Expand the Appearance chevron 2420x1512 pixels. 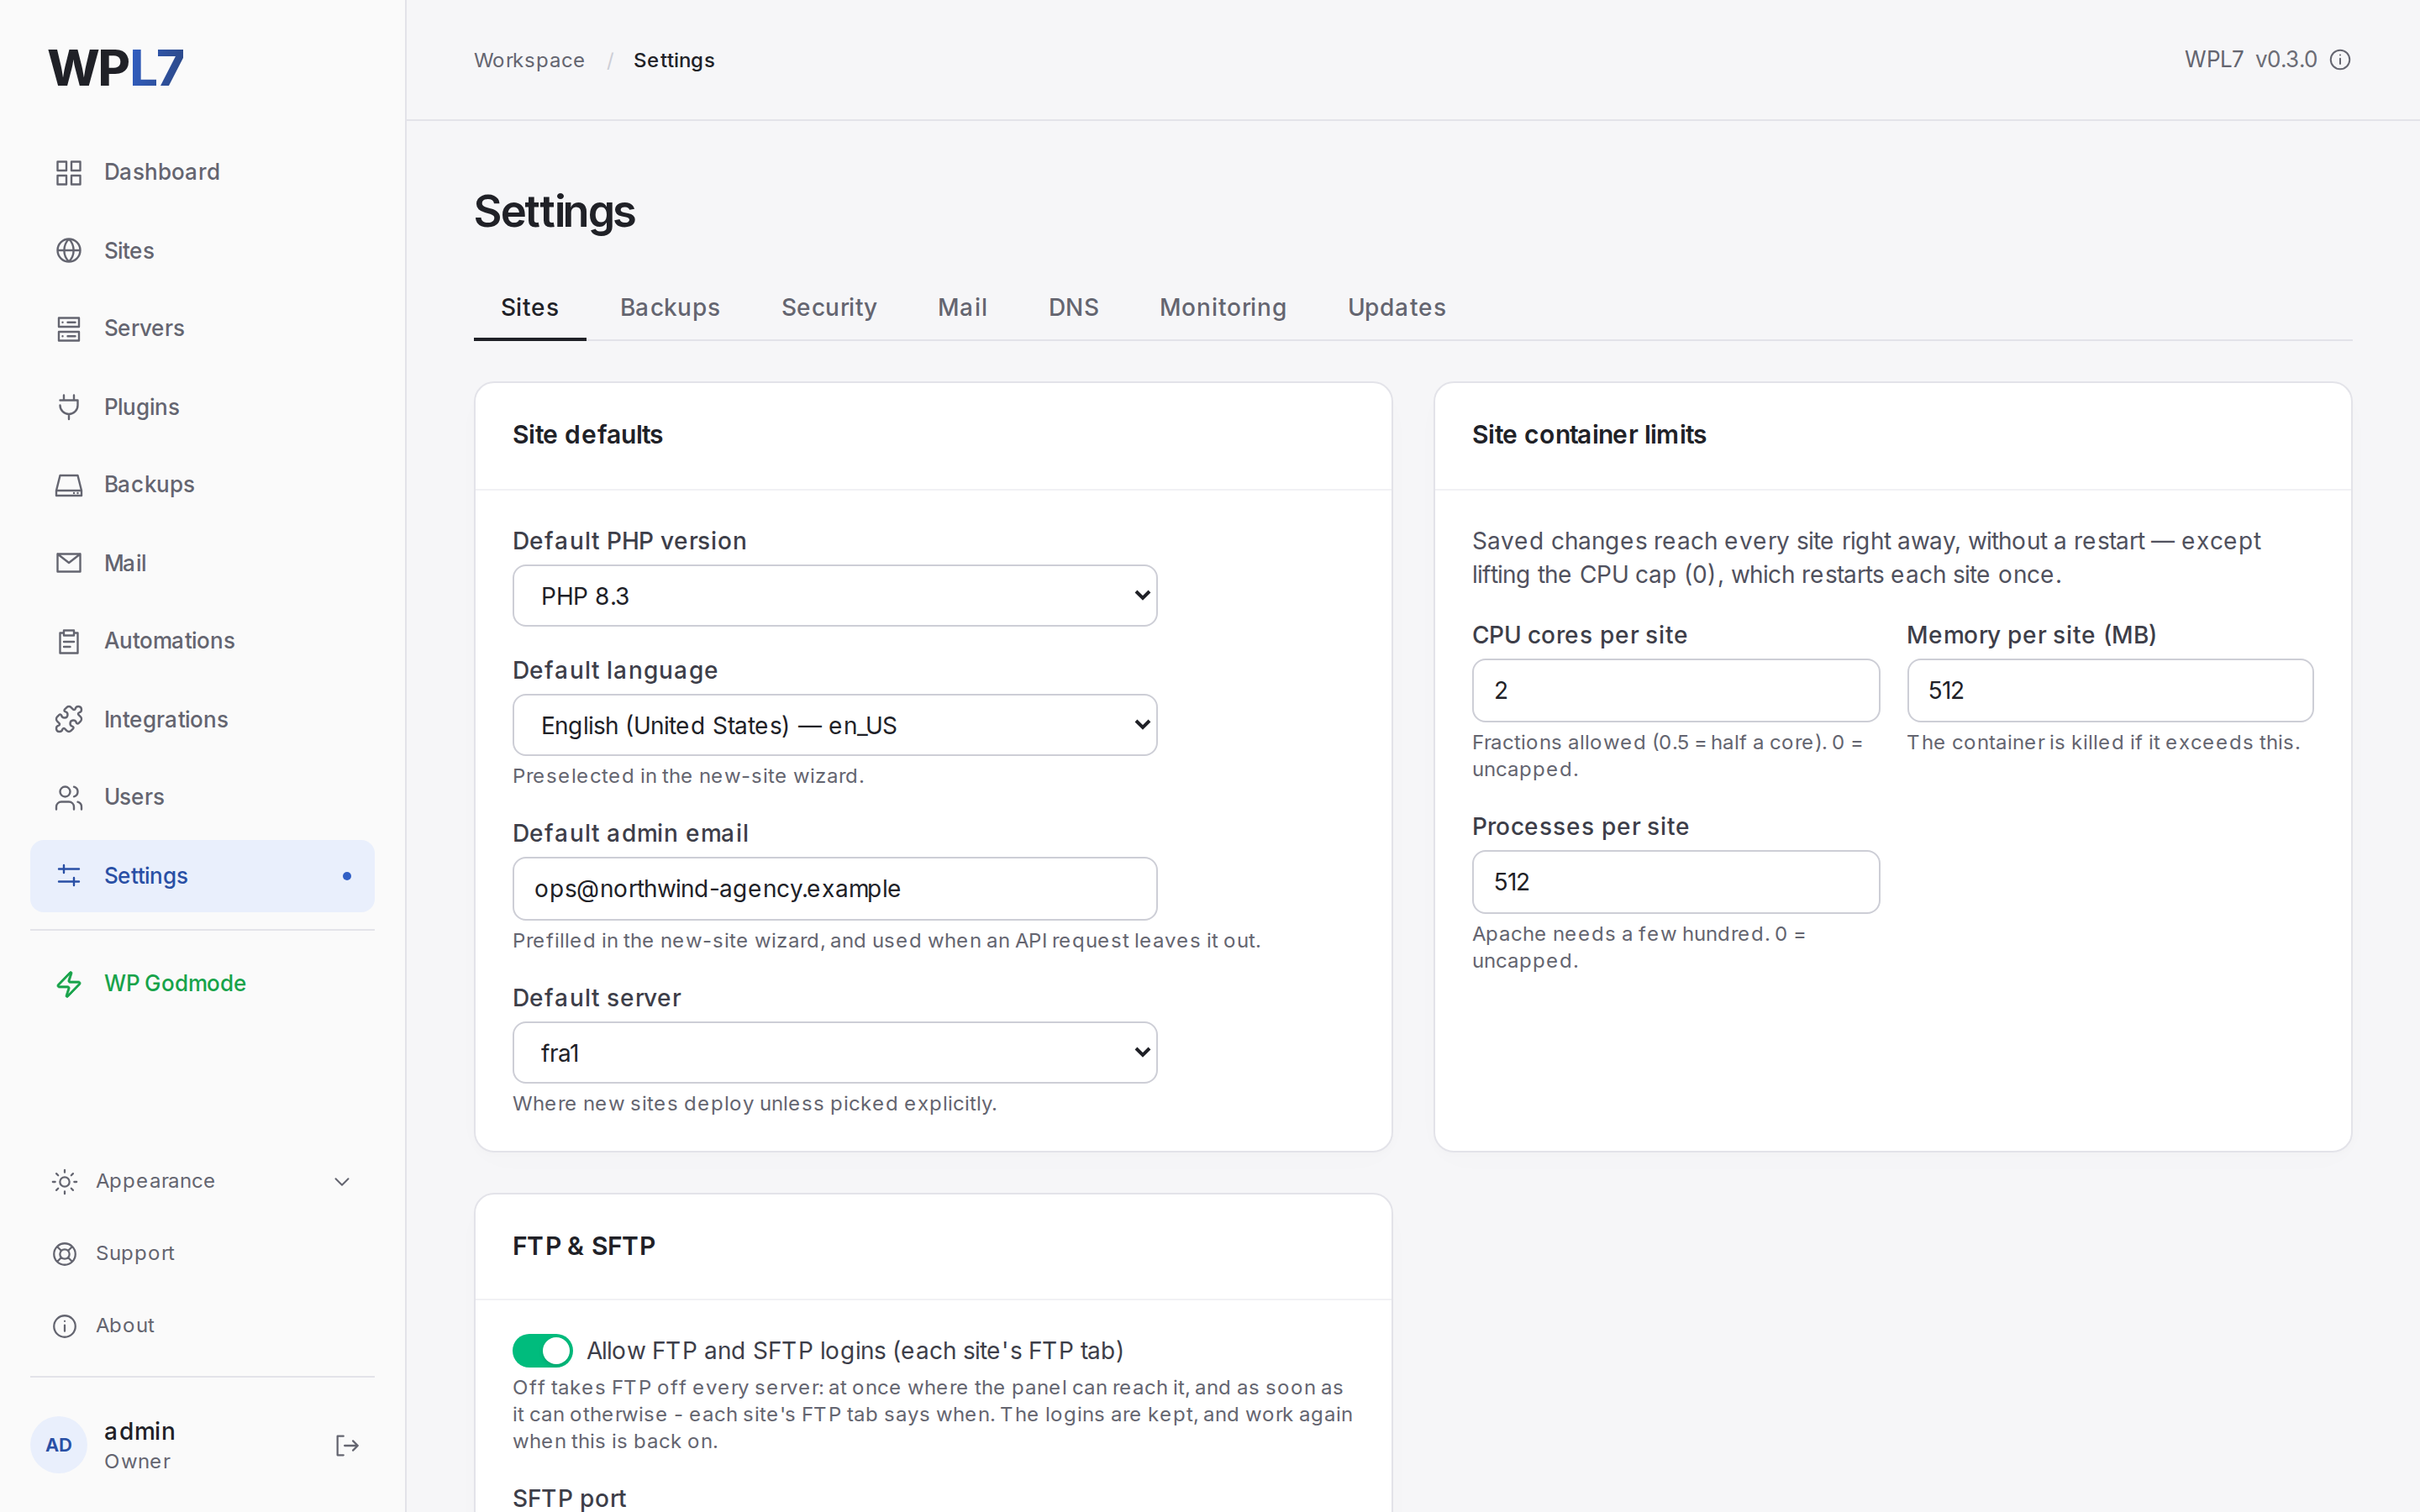(x=342, y=1182)
